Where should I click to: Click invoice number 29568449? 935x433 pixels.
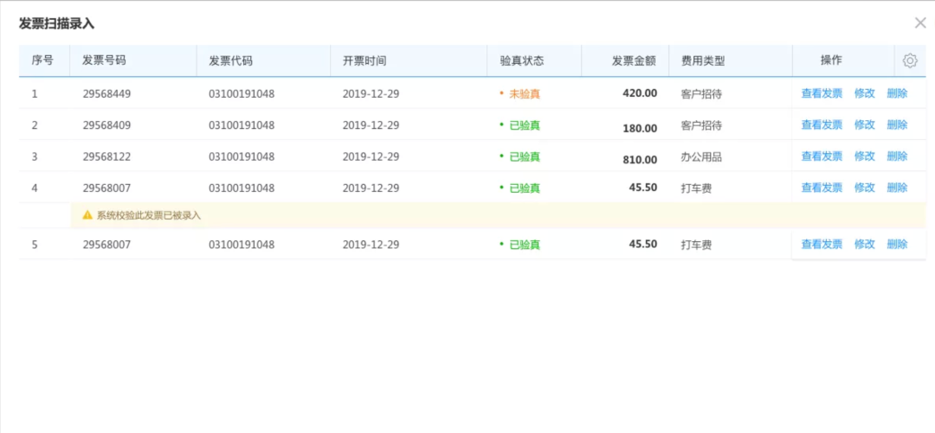[106, 93]
